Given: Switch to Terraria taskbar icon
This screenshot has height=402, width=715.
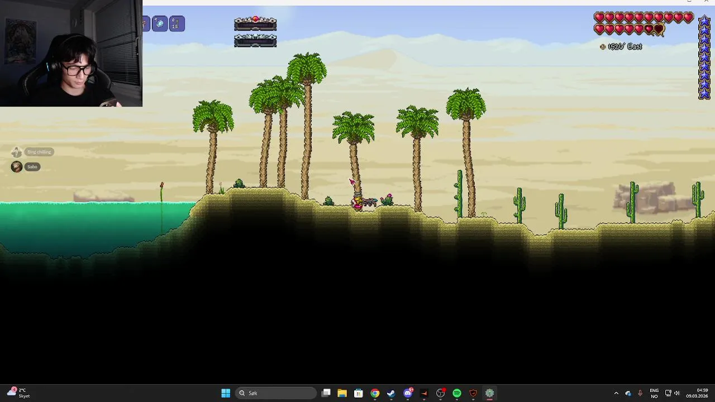Looking at the screenshot, I should tap(489, 393).
